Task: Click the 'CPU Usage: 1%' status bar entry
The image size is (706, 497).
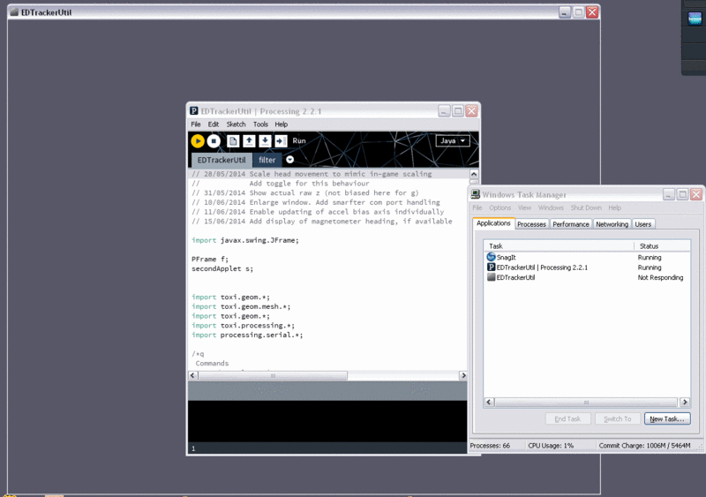Action: (x=551, y=446)
